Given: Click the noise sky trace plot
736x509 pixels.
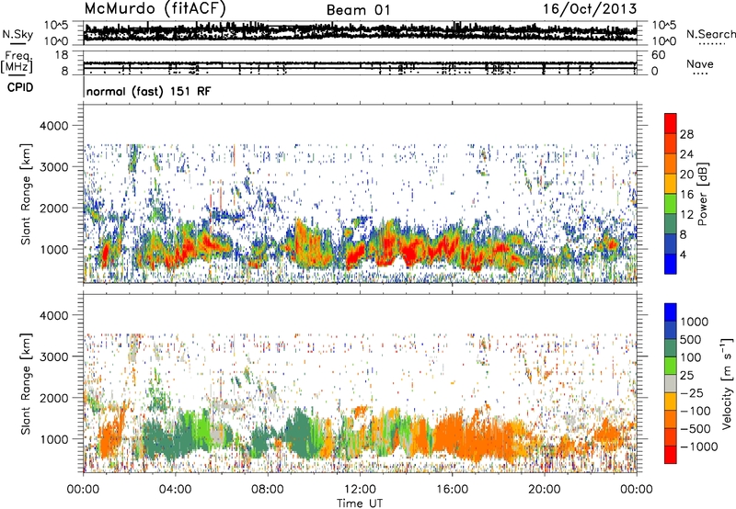Looking at the screenshot, I should [x=360, y=32].
